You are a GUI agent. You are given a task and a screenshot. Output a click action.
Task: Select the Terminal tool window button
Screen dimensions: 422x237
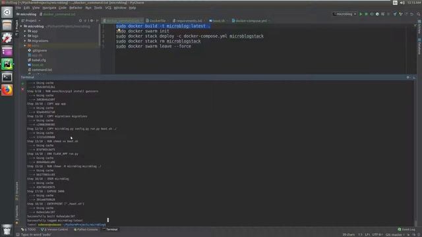tap(110, 230)
